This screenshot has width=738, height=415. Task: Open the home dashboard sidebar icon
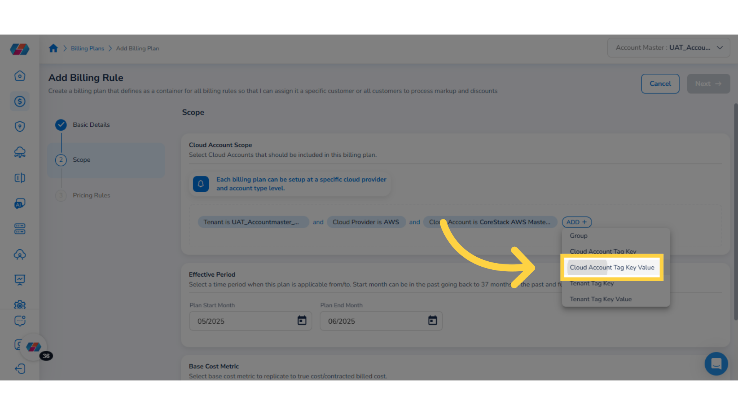pos(20,76)
